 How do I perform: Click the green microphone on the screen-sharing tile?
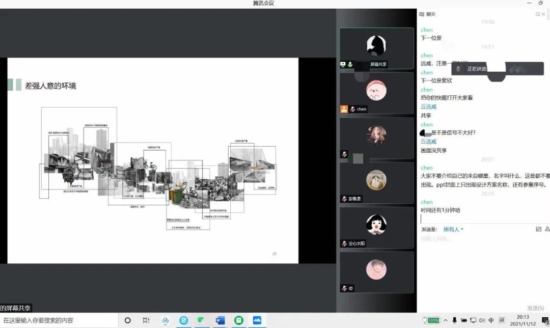coord(350,65)
